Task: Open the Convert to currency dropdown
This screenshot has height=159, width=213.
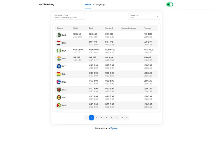Action: tap(144, 16)
